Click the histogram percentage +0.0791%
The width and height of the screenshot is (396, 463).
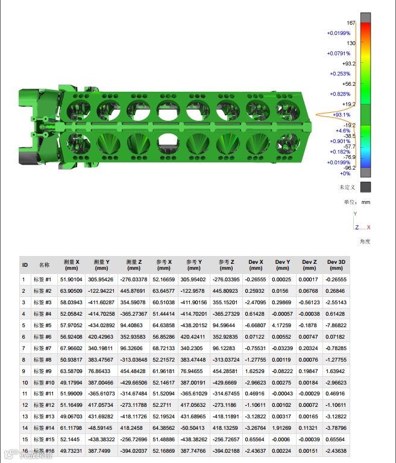point(339,54)
